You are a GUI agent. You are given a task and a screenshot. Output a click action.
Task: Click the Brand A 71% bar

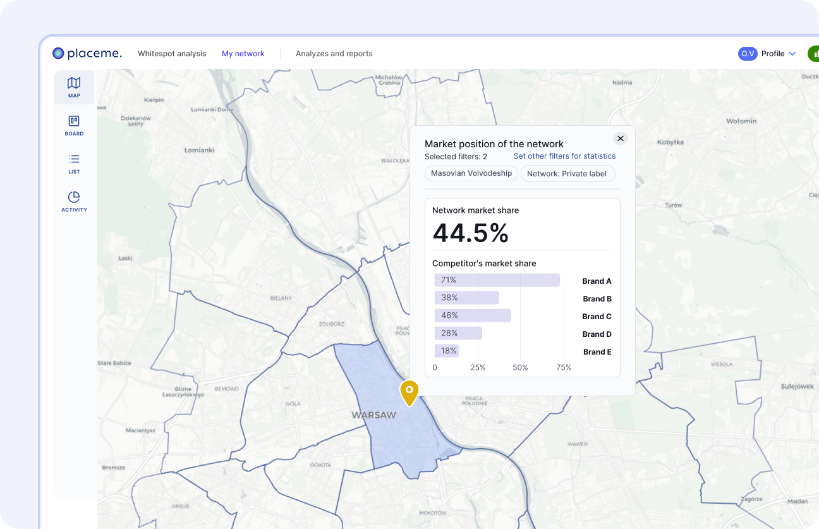click(497, 280)
